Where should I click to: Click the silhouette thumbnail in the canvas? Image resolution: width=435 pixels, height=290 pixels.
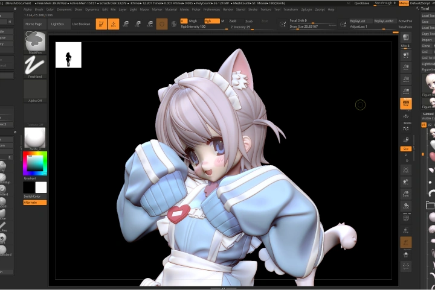[x=68, y=55]
